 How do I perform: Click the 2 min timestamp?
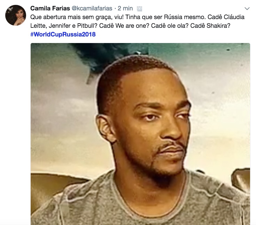[x=125, y=8]
